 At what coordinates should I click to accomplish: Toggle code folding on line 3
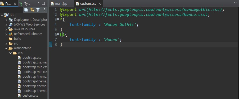point(58,19)
